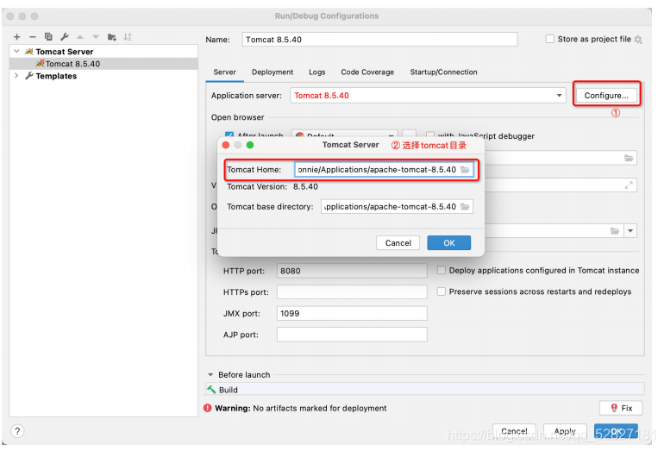Remove configuration with minus icon
664x451 pixels.
[x=33, y=37]
